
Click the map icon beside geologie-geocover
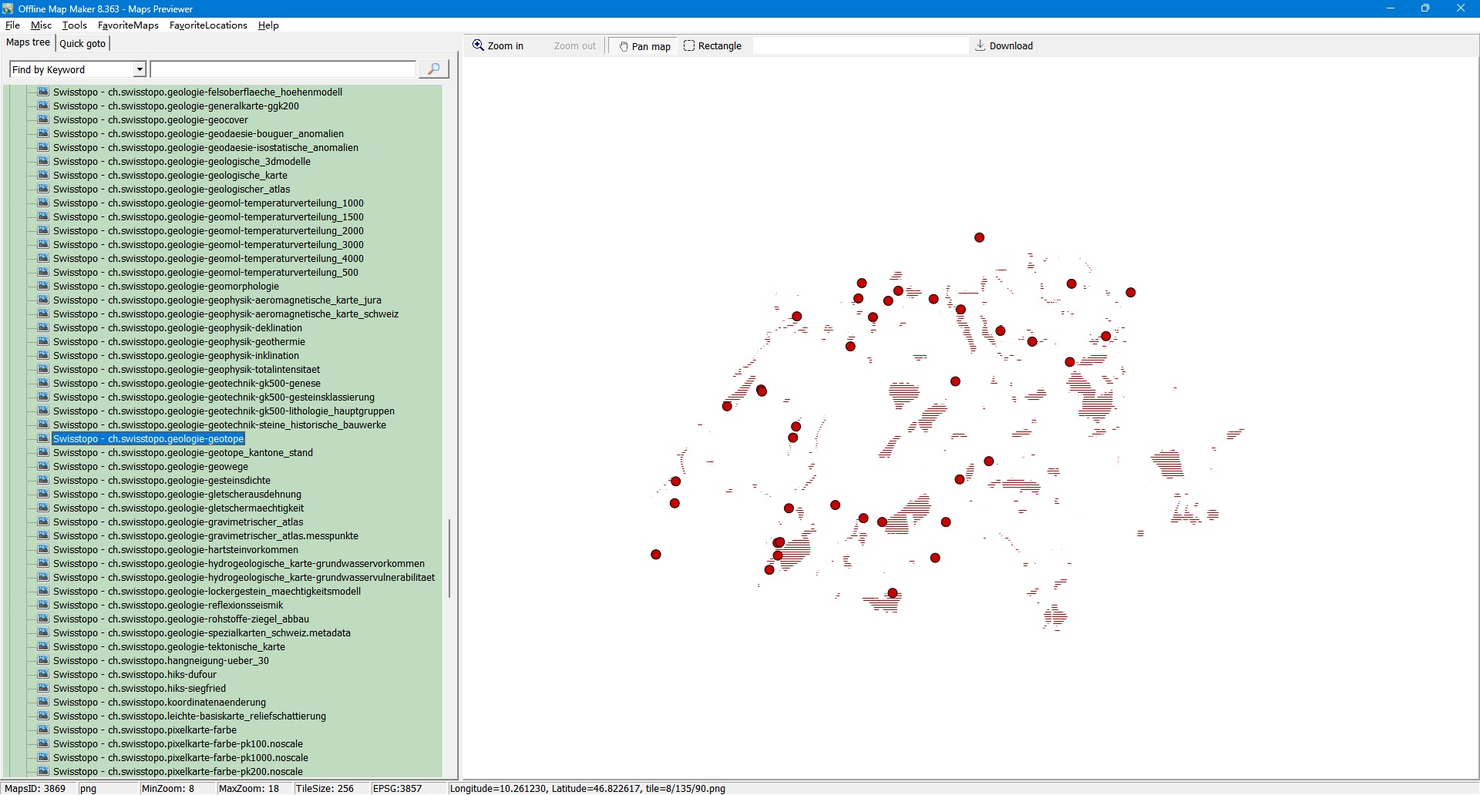click(43, 120)
